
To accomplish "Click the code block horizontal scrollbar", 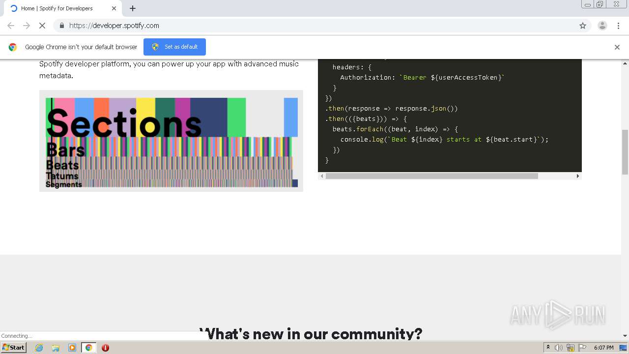I will [432, 176].
